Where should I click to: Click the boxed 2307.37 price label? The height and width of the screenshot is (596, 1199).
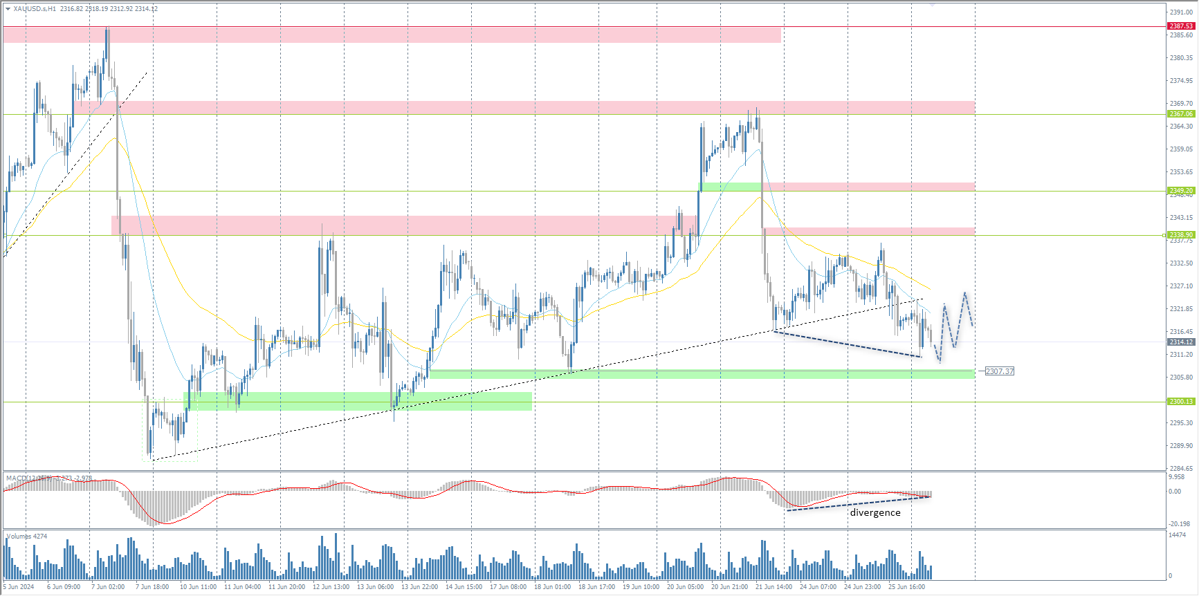(999, 371)
